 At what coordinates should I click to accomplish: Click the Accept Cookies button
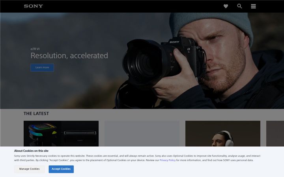pyautogui.click(x=61, y=169)
